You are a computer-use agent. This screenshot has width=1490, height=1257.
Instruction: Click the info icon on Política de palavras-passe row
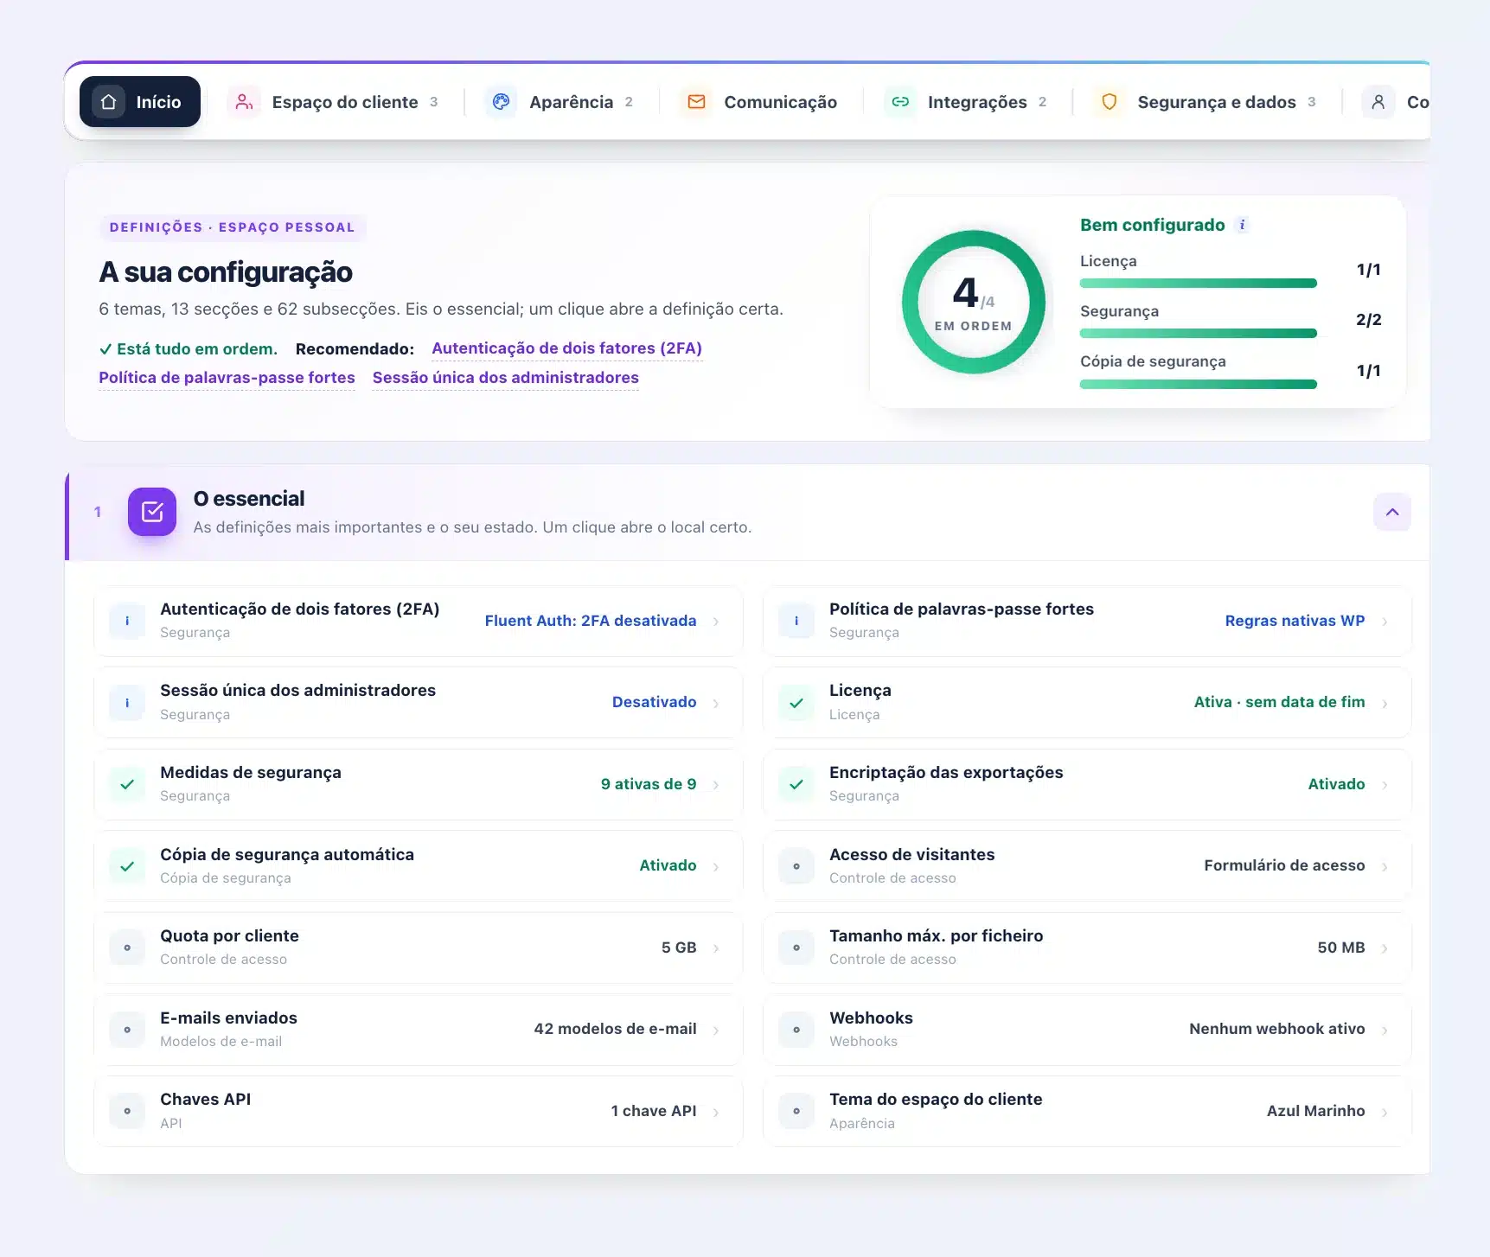click(x=796, y=621)
